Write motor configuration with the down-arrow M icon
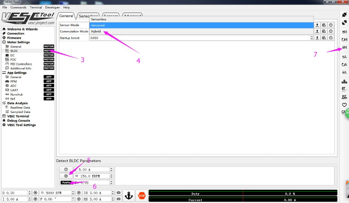This screenshot has width=349, height=203. pos(344,47)
